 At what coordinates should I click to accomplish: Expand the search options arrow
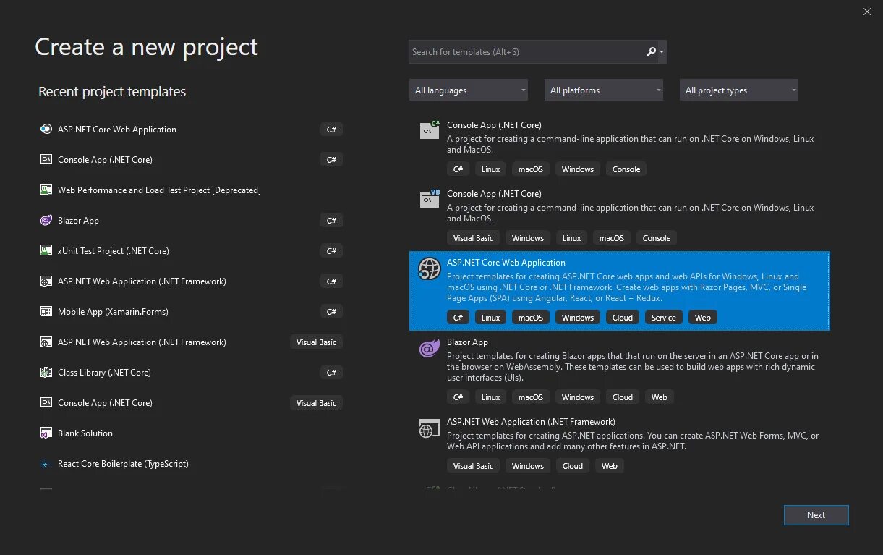662,52
